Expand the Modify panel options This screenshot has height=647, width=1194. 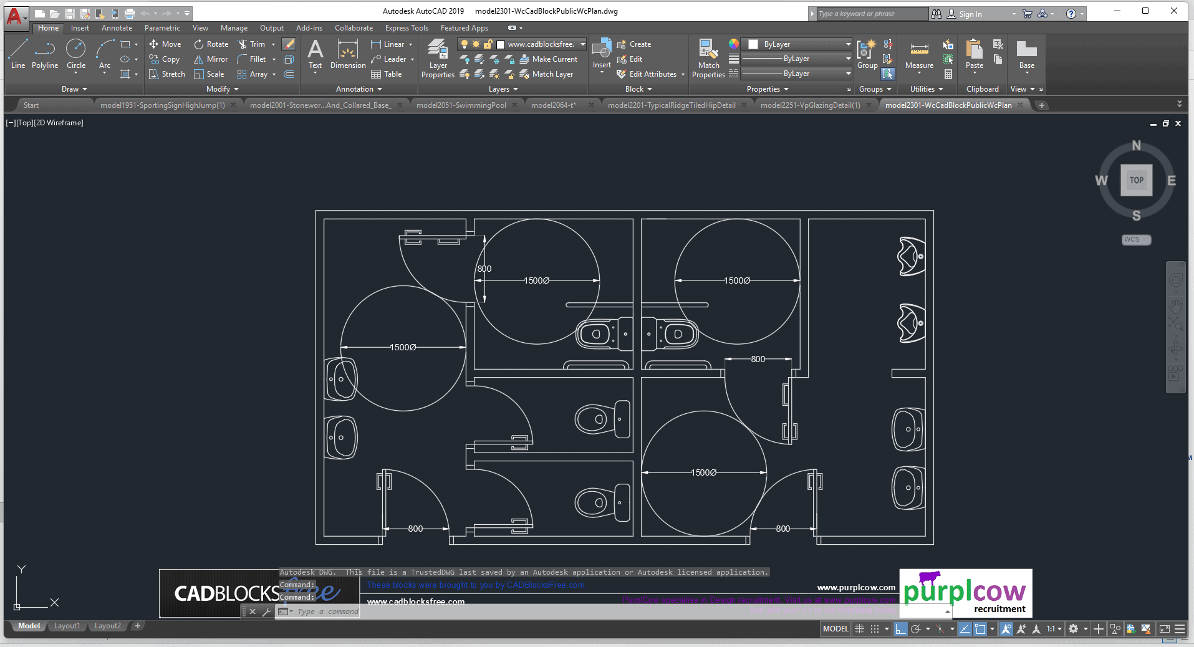[223, 89]
